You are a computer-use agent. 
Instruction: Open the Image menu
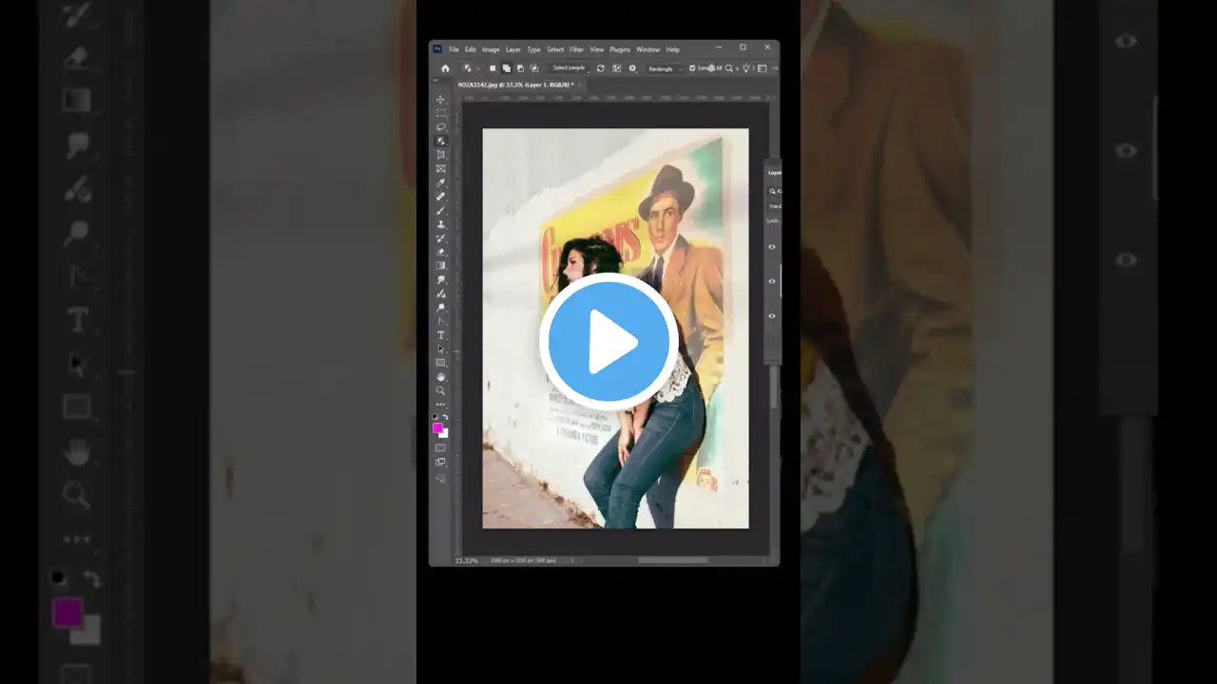(491, 49)
